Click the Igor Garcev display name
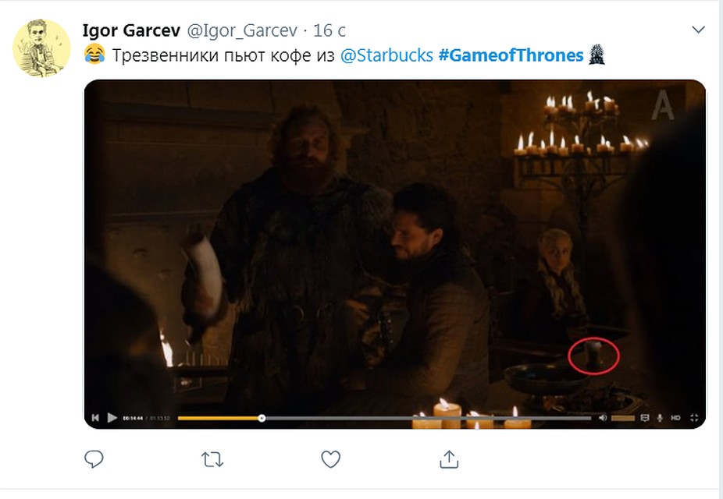The image size is (723, 499). tap(131, 31)
